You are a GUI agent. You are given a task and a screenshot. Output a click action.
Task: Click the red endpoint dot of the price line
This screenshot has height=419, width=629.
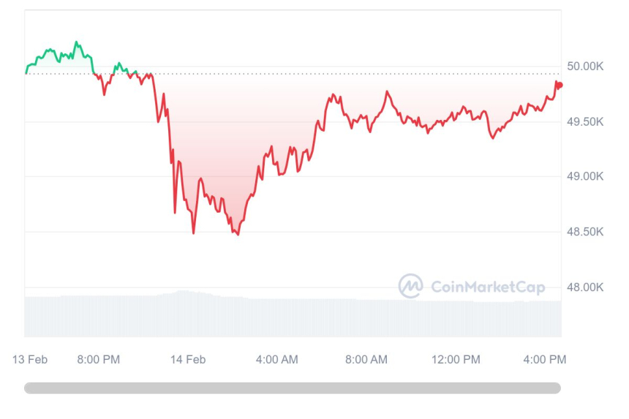560,85
